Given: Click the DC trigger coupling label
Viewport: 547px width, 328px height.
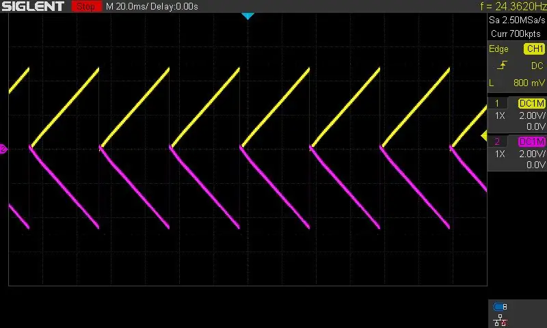Looking at the screenshot, I should click(537, 66).
